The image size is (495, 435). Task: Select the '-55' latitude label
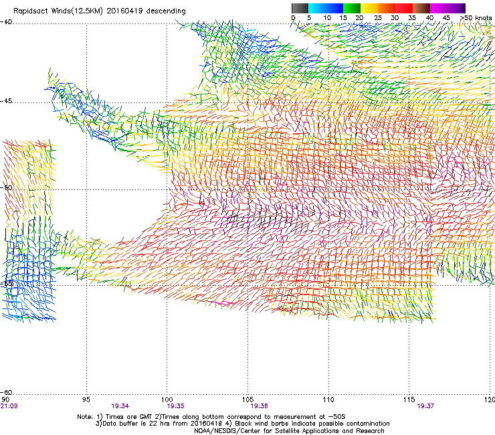tap(6, 283)
